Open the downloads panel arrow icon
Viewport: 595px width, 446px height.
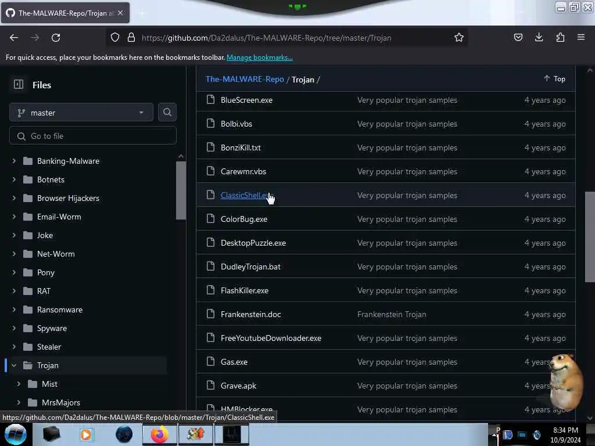539,38
